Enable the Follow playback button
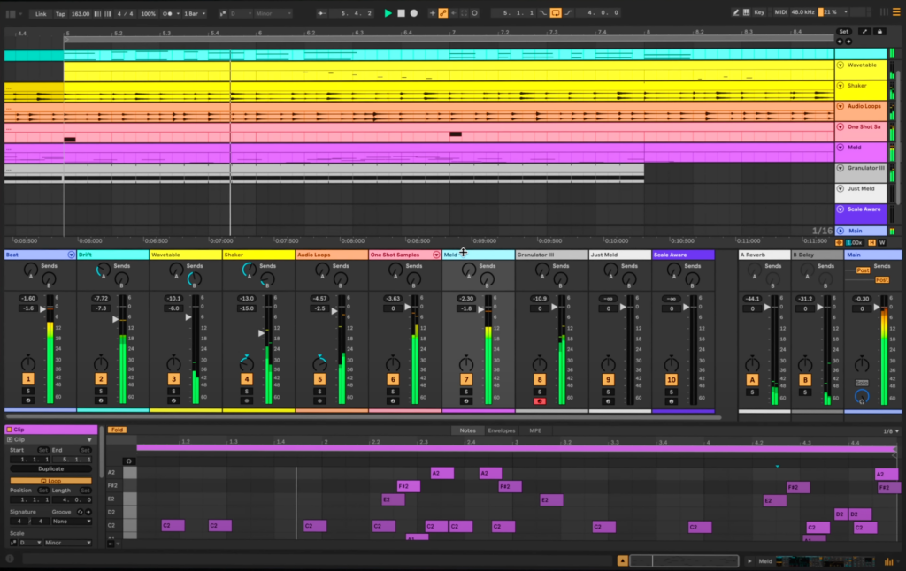Screen dimensions: 906x571 coord(322,13)
